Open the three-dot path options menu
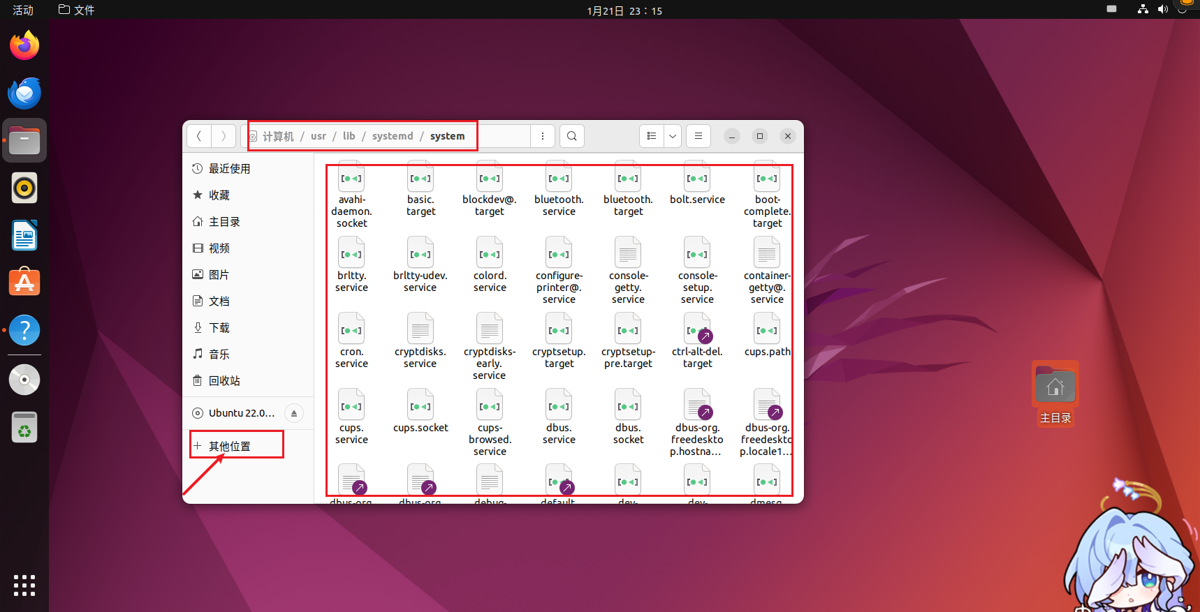 (x=543, y=136)
